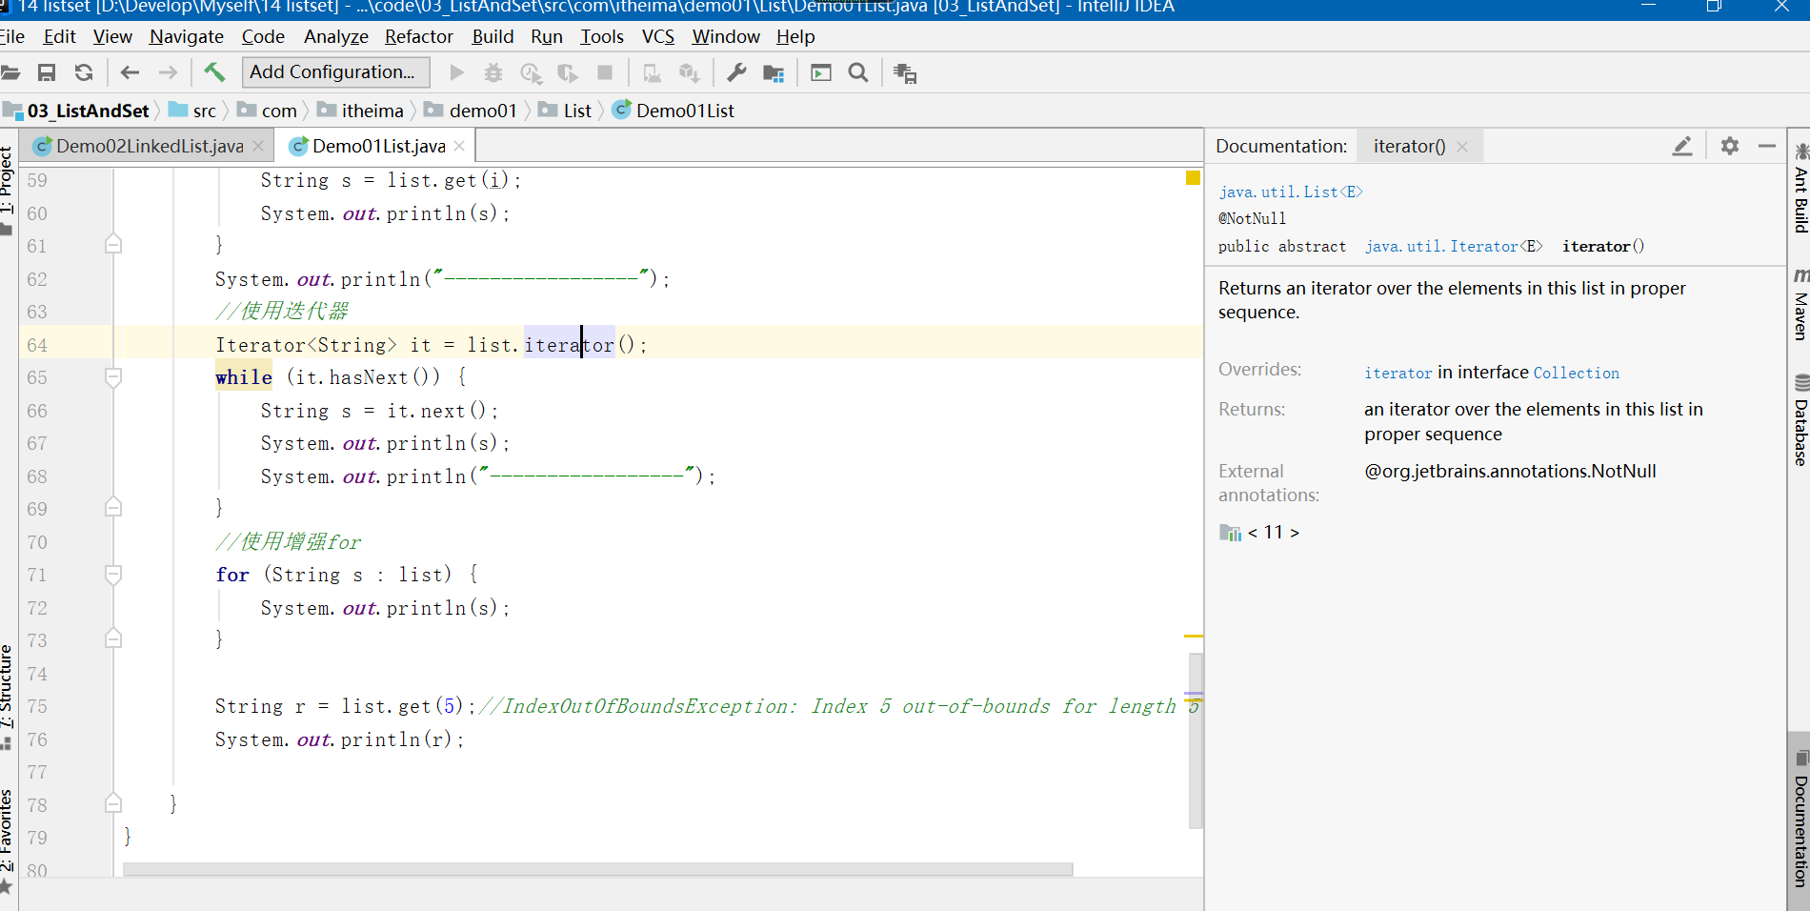Open the Favorites tool window
Screen dimensions: 1810x911
8,840
